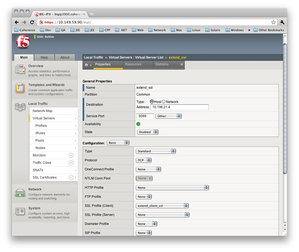The height and width of the screenshot is (252, 299).
Task: Open the browser wrench menu
Action: coord(282,22)
